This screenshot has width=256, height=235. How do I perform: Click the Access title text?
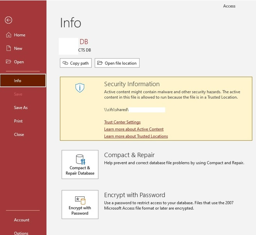(229, 6)
